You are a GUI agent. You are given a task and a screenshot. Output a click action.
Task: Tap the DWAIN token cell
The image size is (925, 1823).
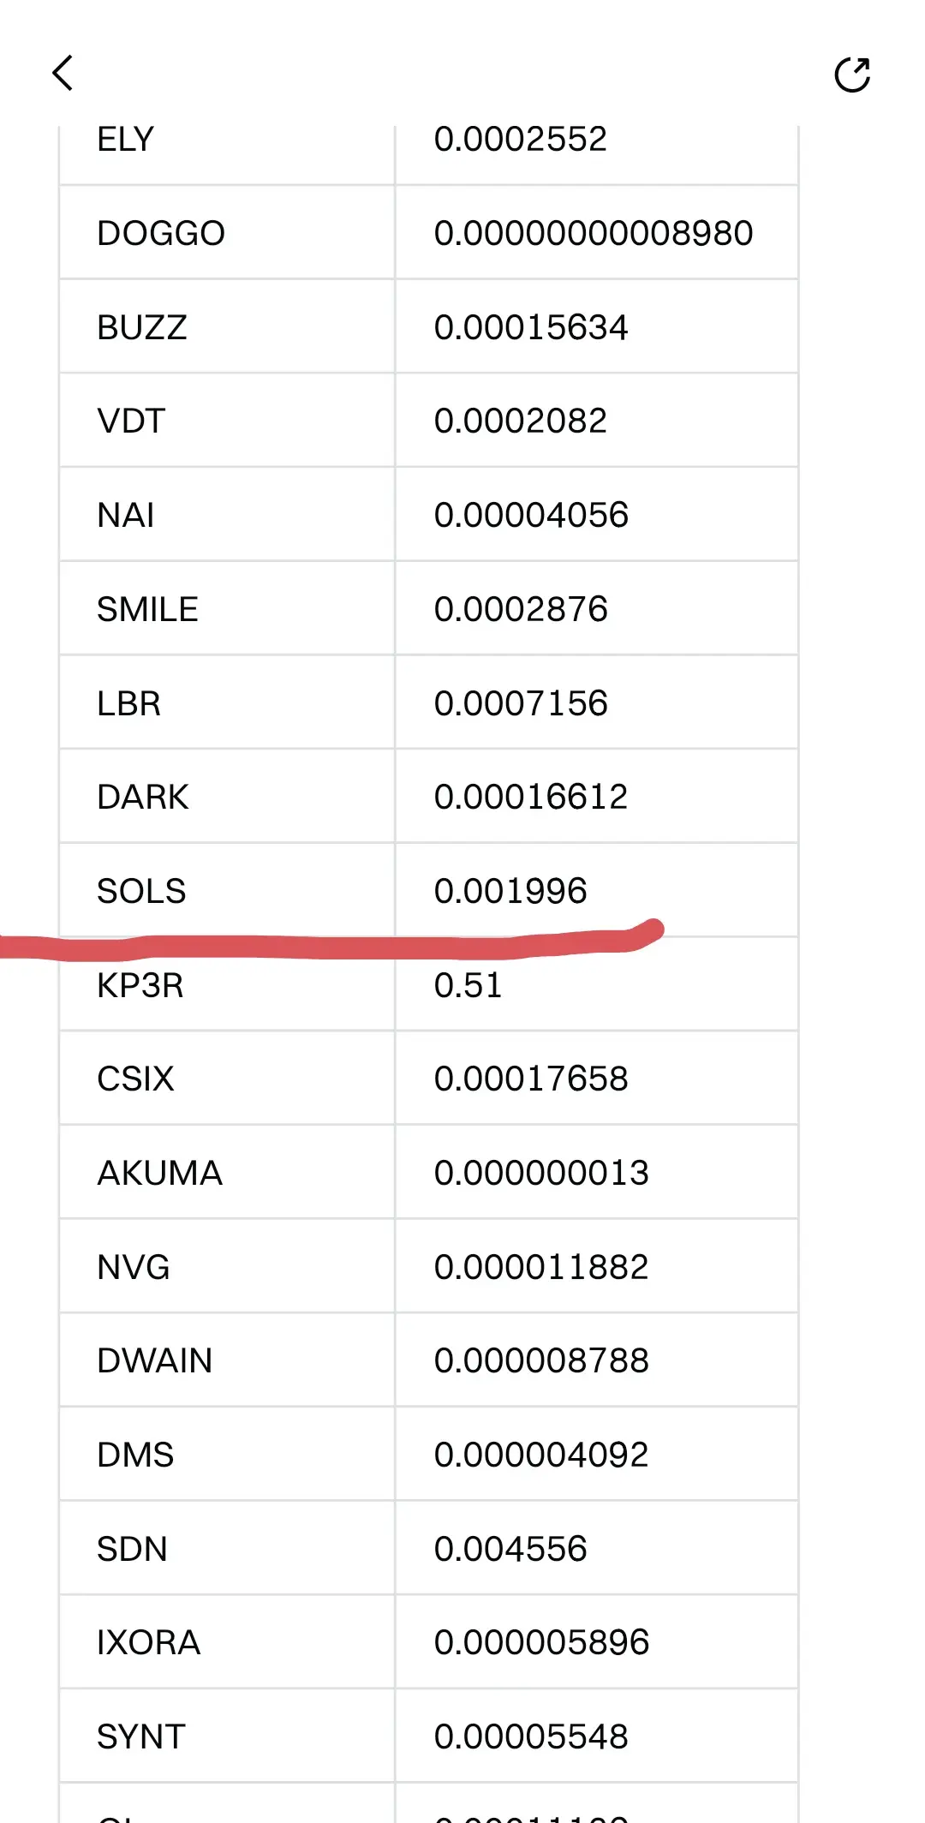154,1360
